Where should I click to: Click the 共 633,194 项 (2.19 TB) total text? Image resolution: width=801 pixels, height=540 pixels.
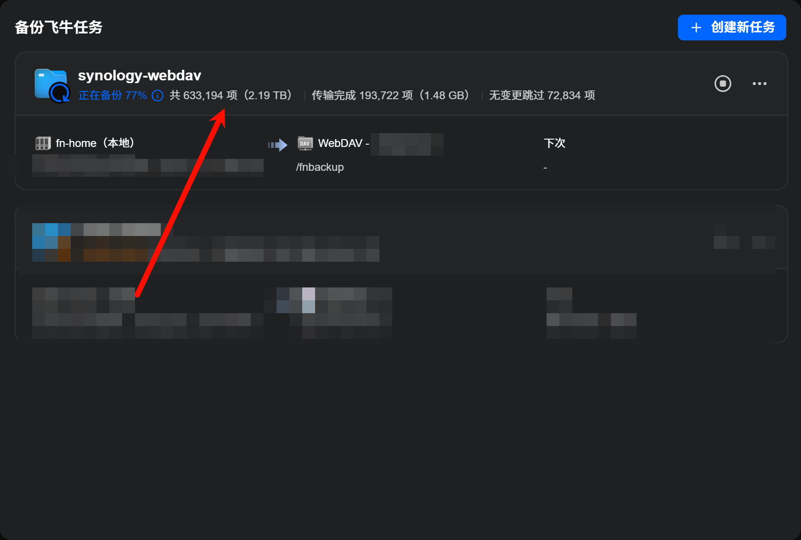pos(231,96)
